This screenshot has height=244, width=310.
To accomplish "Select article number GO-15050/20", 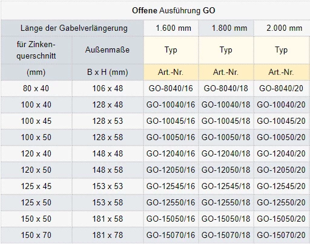I will click(281, 219).
